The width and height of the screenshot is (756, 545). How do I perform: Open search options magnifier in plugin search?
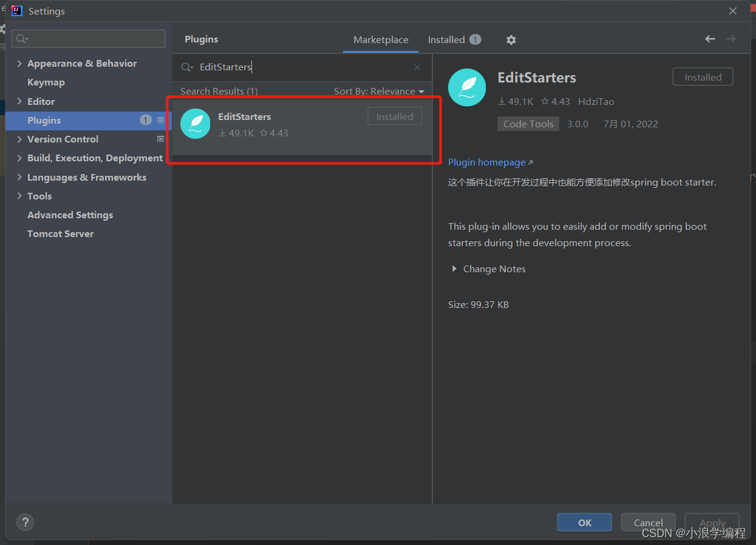click(187, 67)
